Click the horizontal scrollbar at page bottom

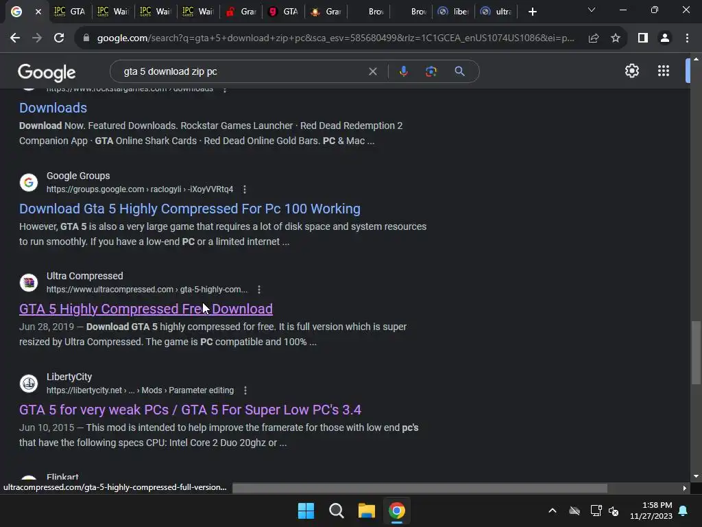click(x=420, y=488)
